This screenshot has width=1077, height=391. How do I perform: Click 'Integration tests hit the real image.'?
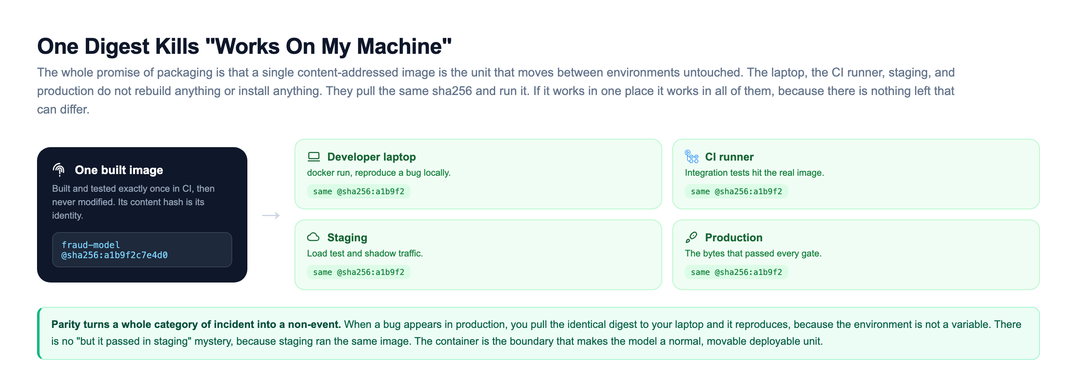point(754,173)
